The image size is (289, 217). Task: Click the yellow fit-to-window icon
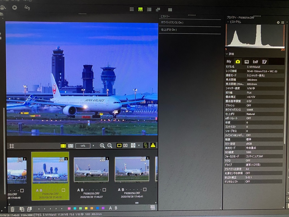click(x=63, y=146)
